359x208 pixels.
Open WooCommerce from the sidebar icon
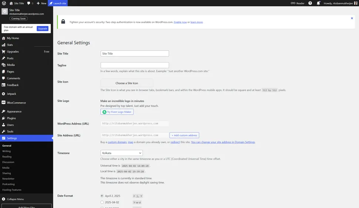[x=4, y=103]
